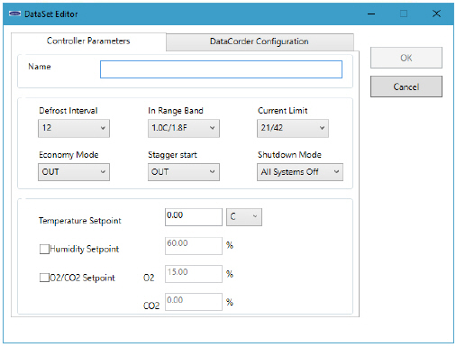Enable the O2/CO2 Setpoint checkbox

(44, 278)
